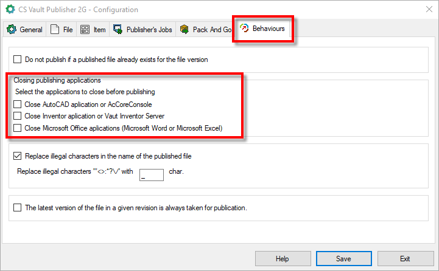Click the CS Vault Publisher title bar icon

click(9, 10)
